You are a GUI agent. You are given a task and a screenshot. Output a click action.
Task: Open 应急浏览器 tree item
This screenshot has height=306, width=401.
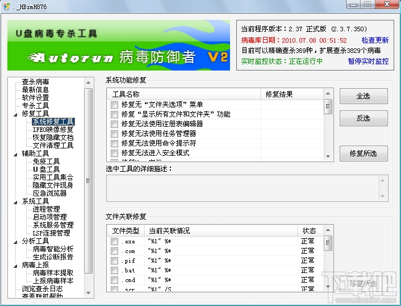[x=49, y=193]
